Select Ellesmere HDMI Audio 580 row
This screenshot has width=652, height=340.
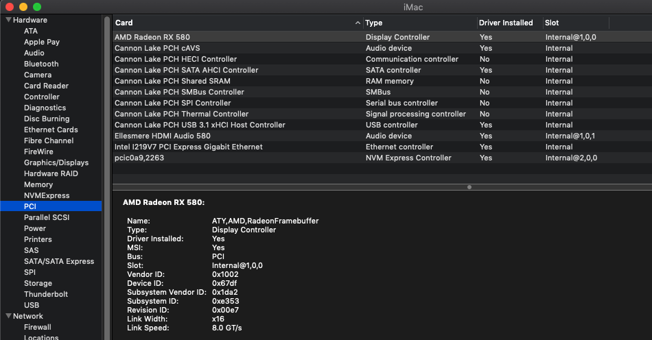coord(382,136)
